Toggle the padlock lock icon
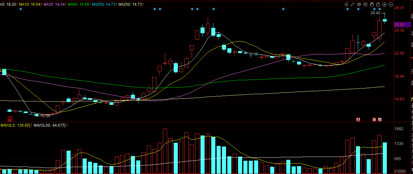The height and width of the screenshot is (174, 413). [x=378, y=4]
